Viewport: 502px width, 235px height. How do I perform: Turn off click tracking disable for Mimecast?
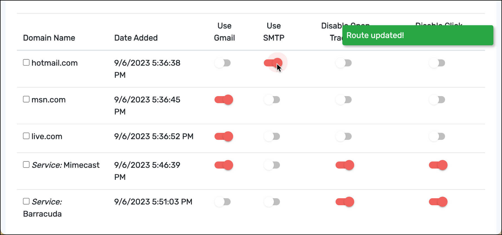point(438,165)
